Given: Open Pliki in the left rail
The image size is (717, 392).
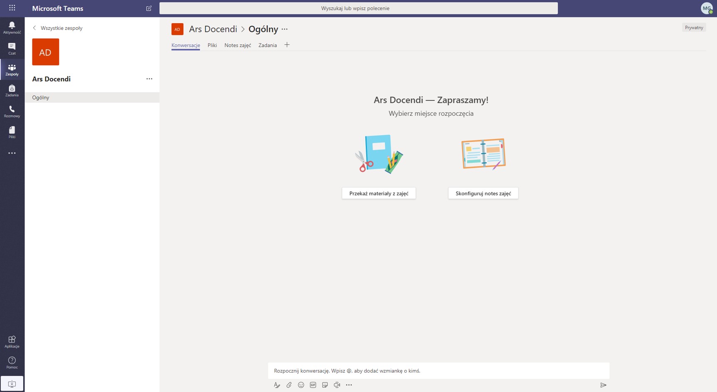Looking at the screenshot, I should [x=12, y=132].
